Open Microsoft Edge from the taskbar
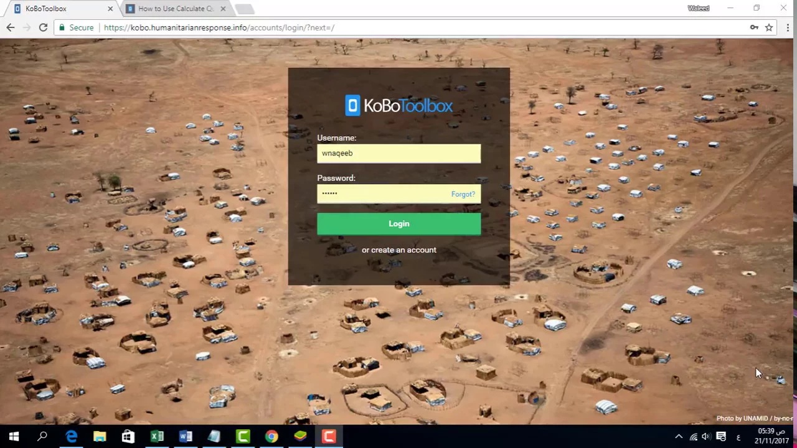 pyautogui.click(x=71, y=437)
